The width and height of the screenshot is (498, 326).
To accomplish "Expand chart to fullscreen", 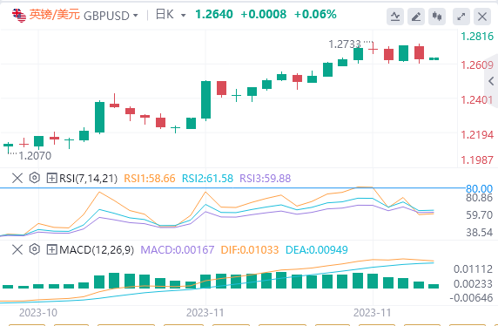I will click(x=461, y=17).
